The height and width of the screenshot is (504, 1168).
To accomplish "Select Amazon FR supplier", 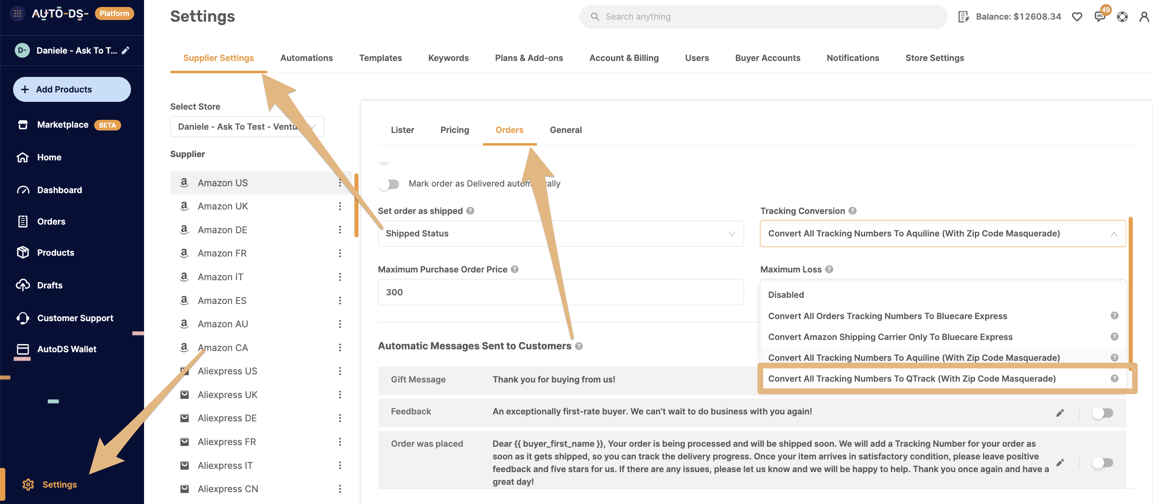I will (261, 253).
